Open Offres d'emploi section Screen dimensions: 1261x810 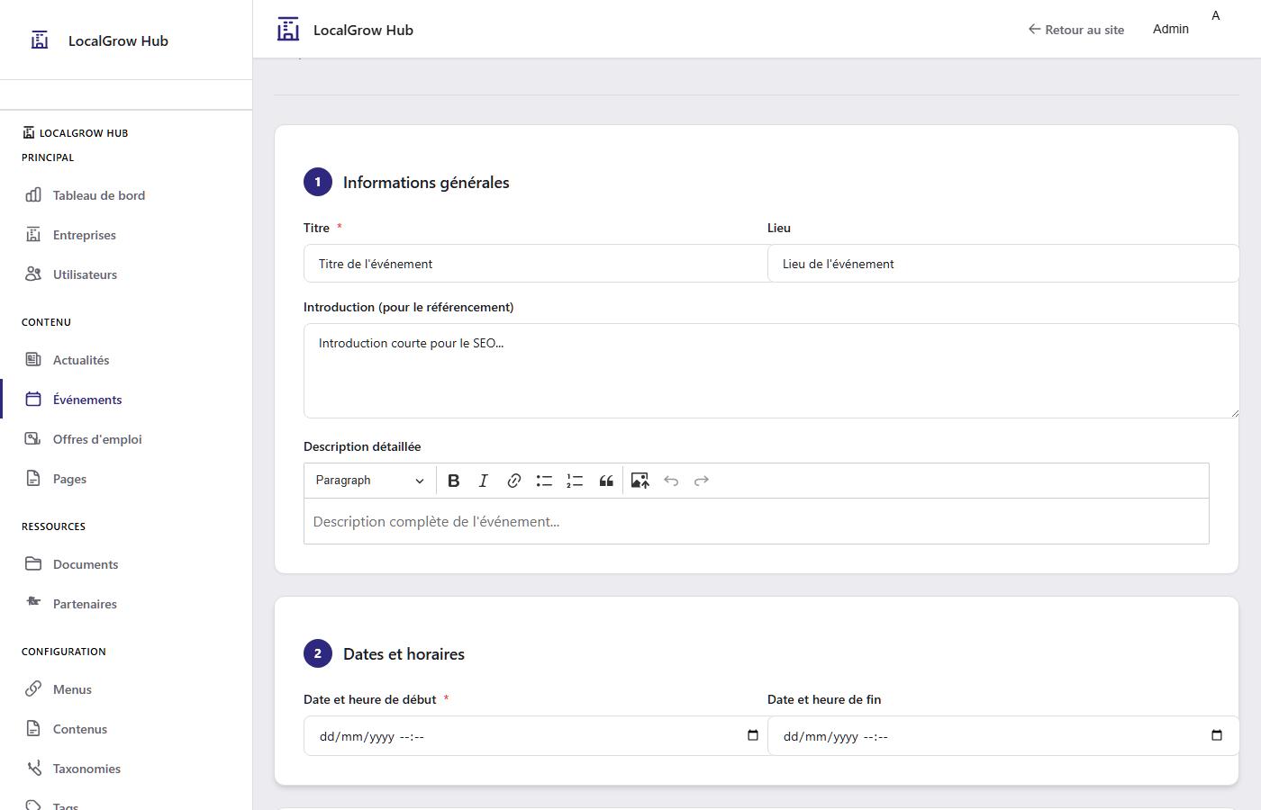tap(97, 439)
